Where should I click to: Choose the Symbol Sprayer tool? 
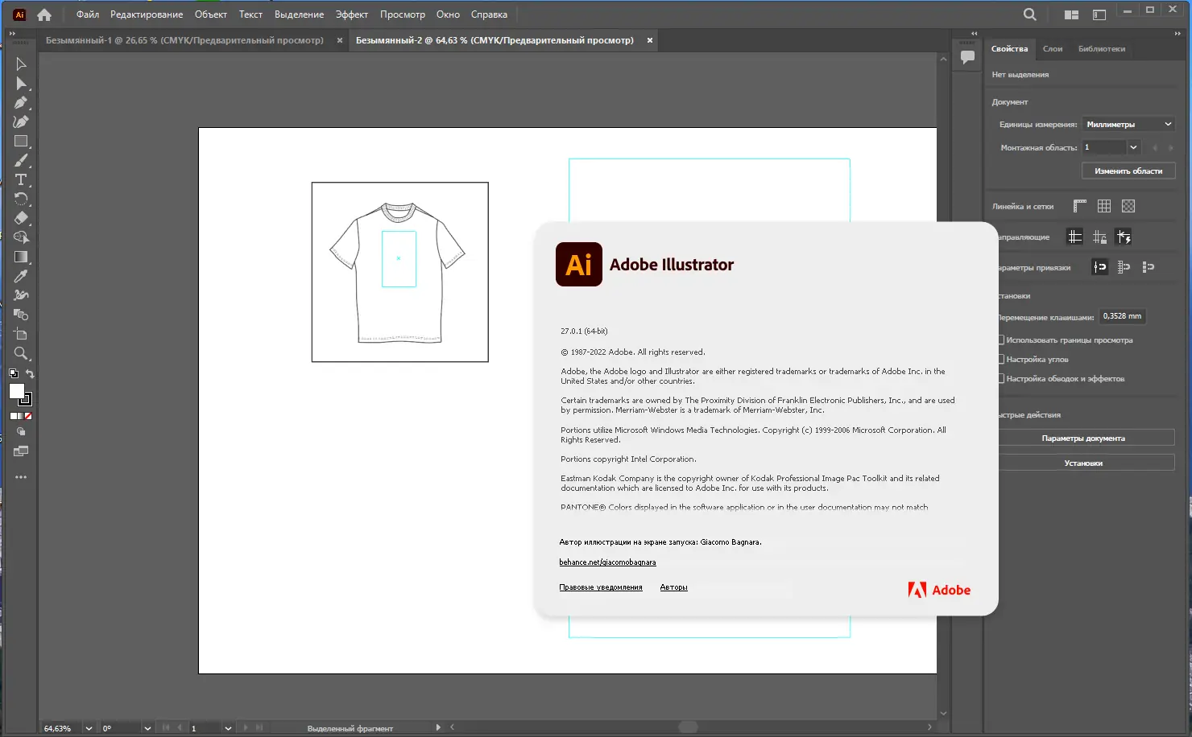point(21,295)
